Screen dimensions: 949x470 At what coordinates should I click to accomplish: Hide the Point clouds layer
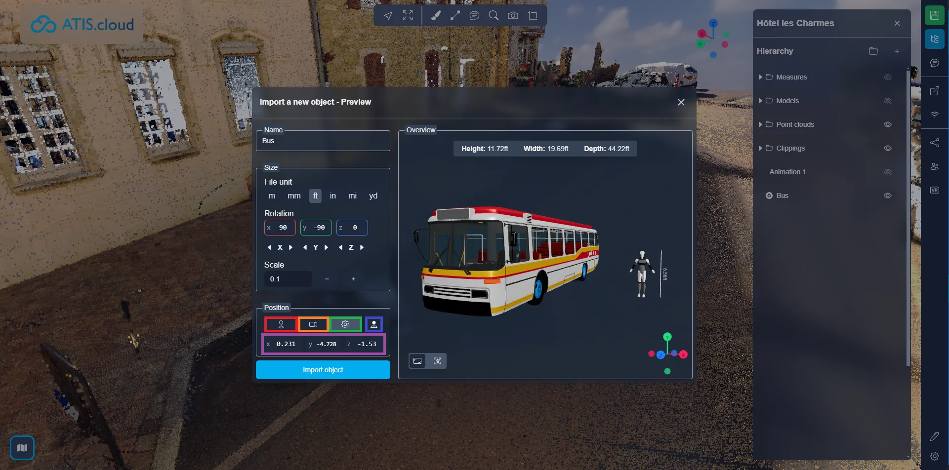[x=888, y=124]
